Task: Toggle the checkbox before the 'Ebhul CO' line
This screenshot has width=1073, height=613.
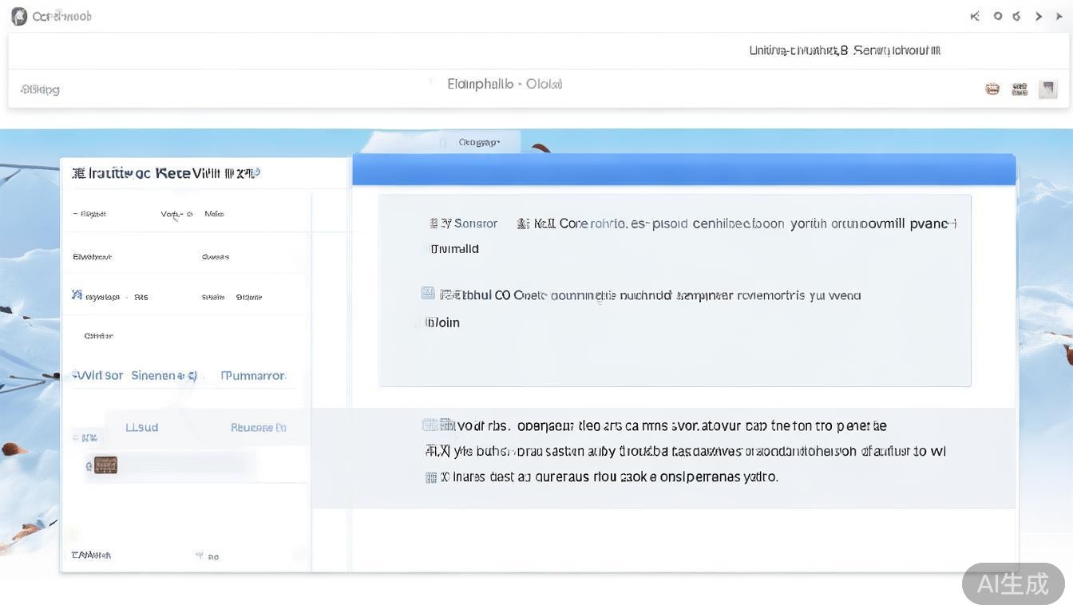Action: 428,294
